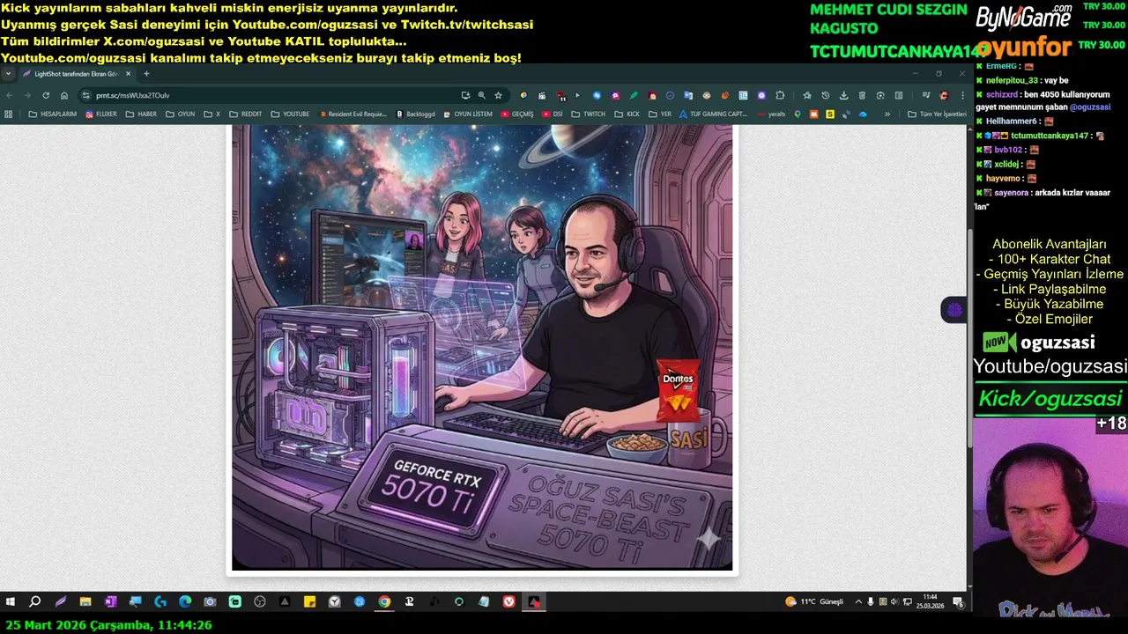Click the blue cloud bookmark icon
Image resolution: width=1128 pixels, height=634 pixels.
863,114
